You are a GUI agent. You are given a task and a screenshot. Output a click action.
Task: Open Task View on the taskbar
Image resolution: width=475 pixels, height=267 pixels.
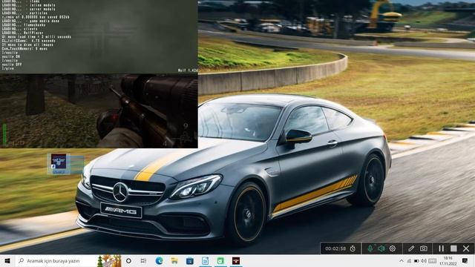143,260
